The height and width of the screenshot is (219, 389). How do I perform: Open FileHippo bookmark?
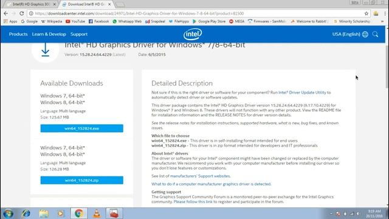click(x=179, y=21)
